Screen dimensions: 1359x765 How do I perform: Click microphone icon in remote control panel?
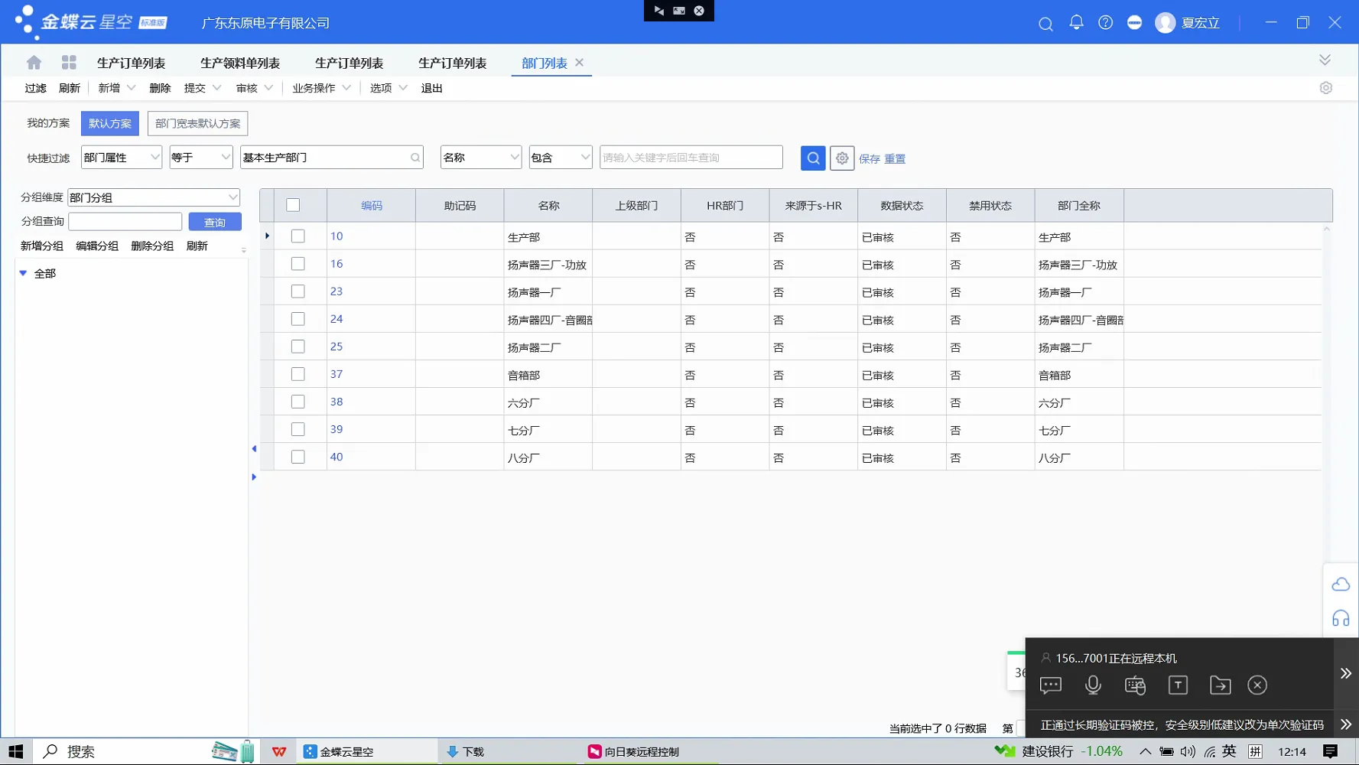(x=1092, y=685)
